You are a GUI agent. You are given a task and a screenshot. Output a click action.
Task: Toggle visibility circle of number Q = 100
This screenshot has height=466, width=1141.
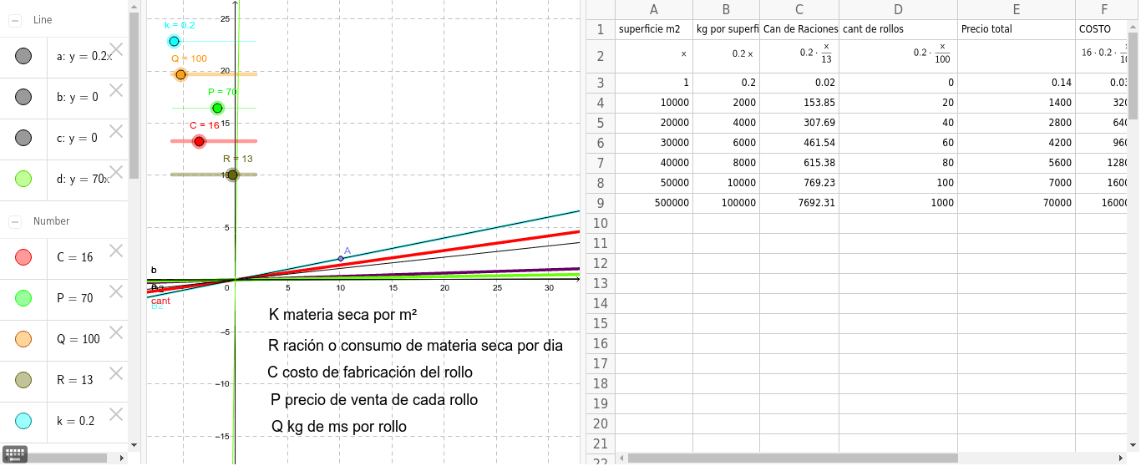tap(23, 339)
